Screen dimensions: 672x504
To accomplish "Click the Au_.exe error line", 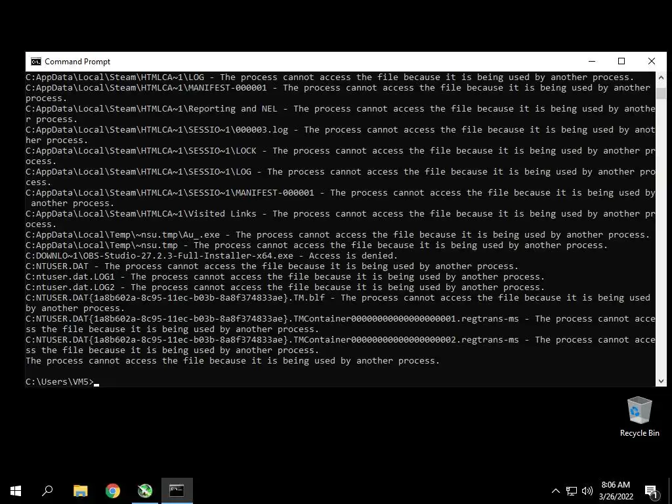I will 338,235.
